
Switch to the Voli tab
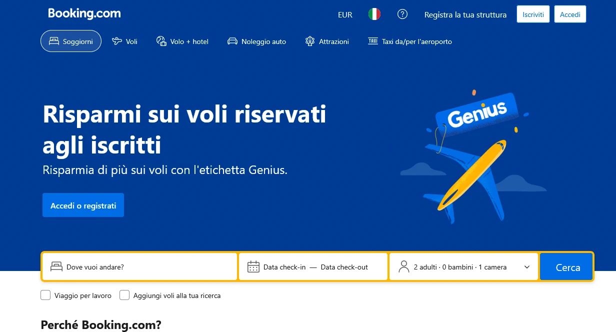(125, 41)
